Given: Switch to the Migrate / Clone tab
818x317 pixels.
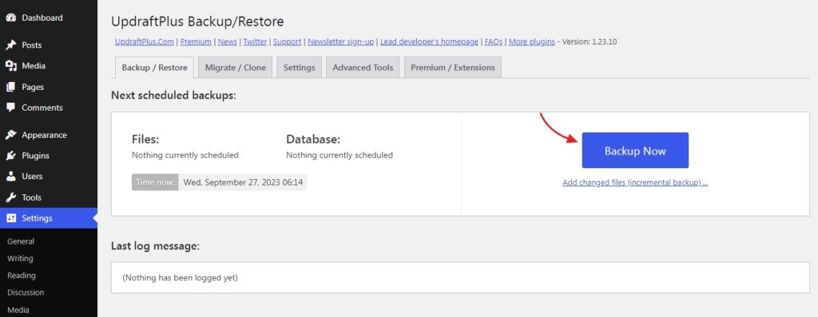Looking at the screenshot, I should pos(236,68).
